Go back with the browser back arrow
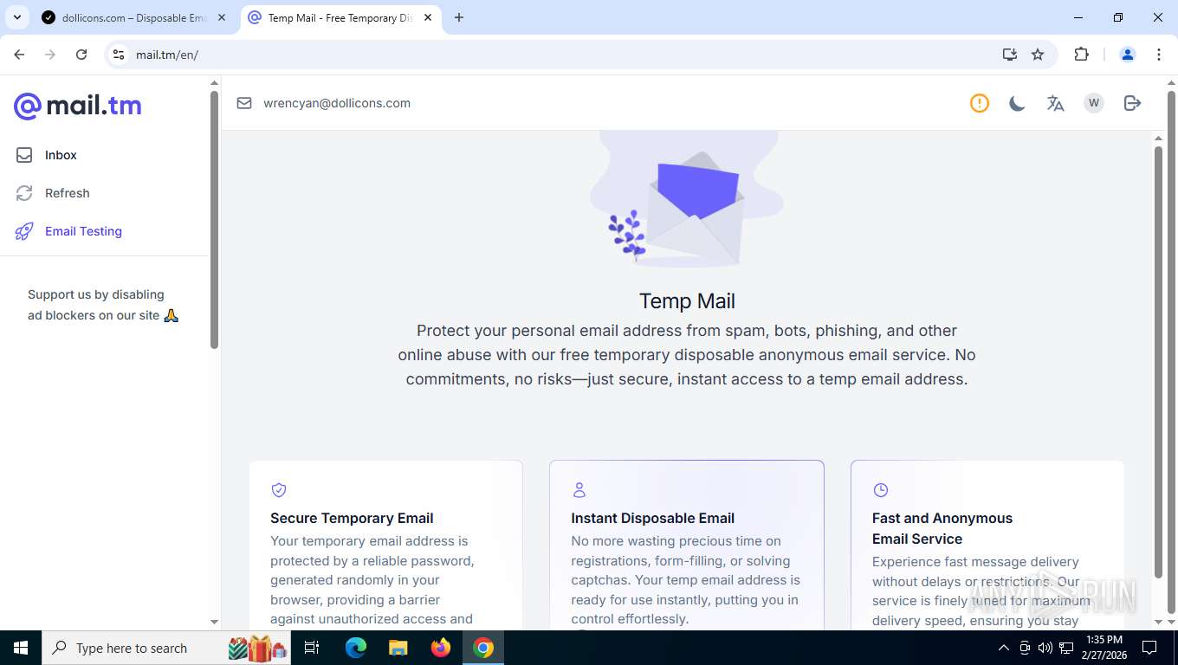This screenshot has height=665, width=1178. pyautogui.click(x=19, y=55)
